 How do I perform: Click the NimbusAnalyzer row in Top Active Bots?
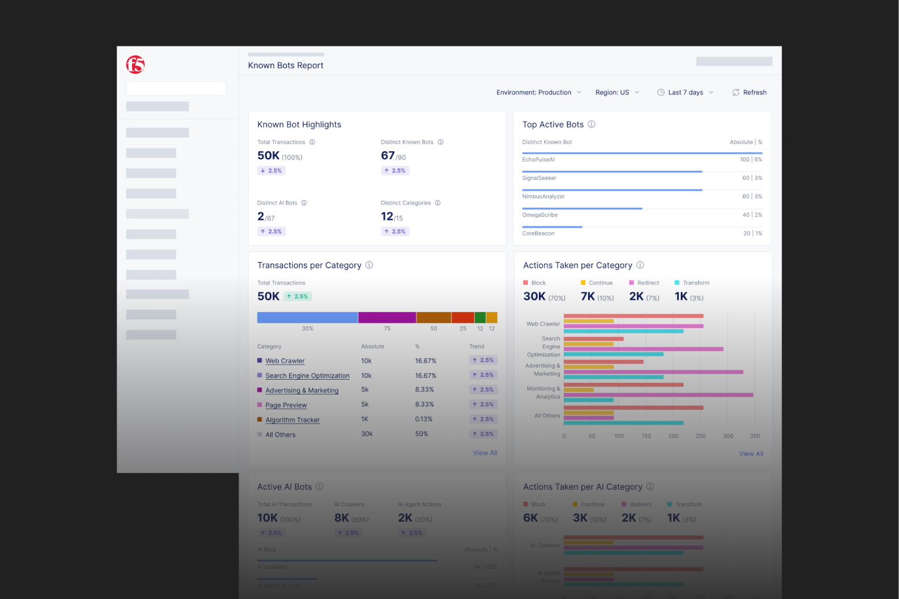642,194
